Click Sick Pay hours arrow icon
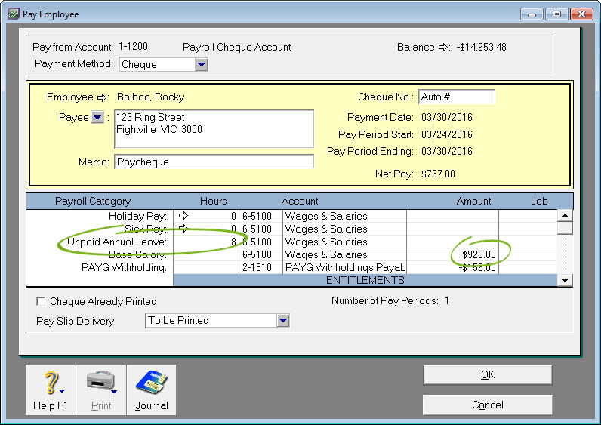601x425 pixels. [x=183, y=229]
